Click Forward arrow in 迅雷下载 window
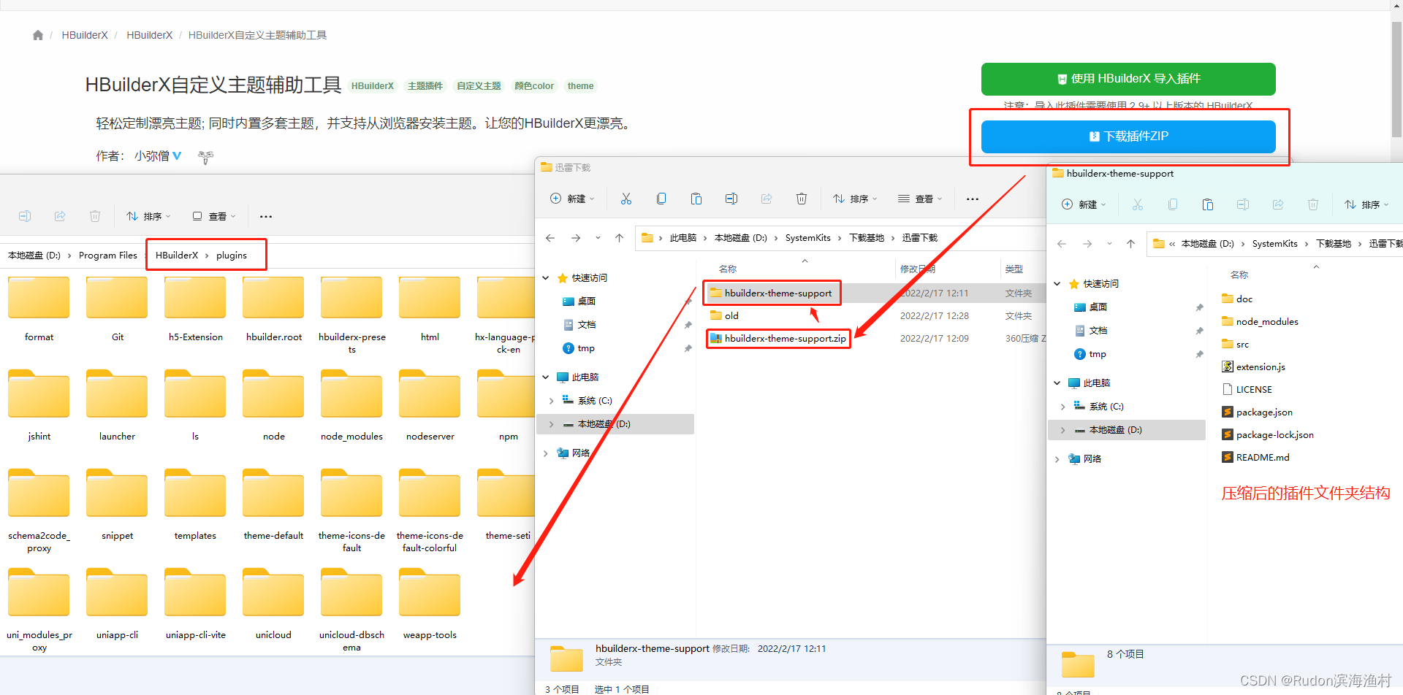Viewport: 1403px width, 695px height. click(x=576, y=238)
